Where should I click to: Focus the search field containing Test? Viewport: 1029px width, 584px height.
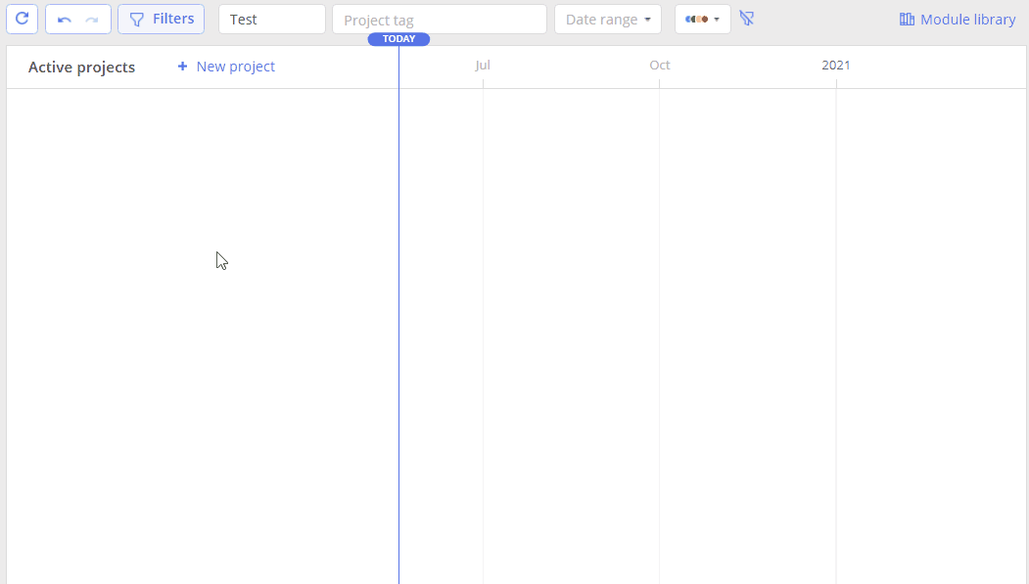271,19
